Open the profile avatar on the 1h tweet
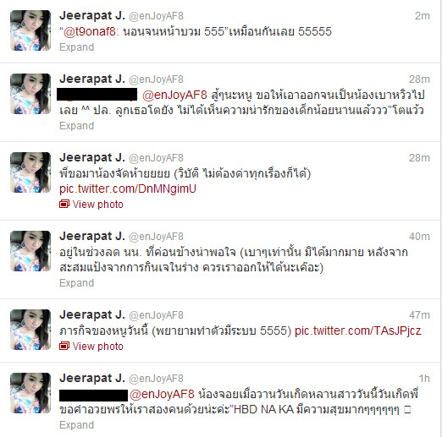Viewport: 442px width, 437px height. [x=30, y=393]
